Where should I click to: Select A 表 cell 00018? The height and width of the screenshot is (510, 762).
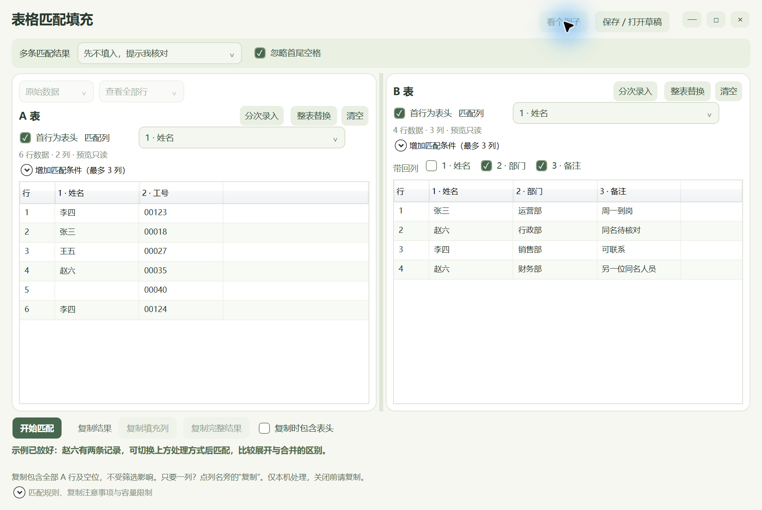pos(181,232)
